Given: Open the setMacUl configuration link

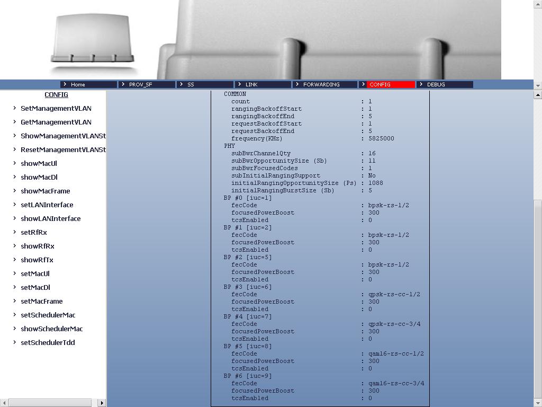Looking at the screenshot, I should coord(35,274).
